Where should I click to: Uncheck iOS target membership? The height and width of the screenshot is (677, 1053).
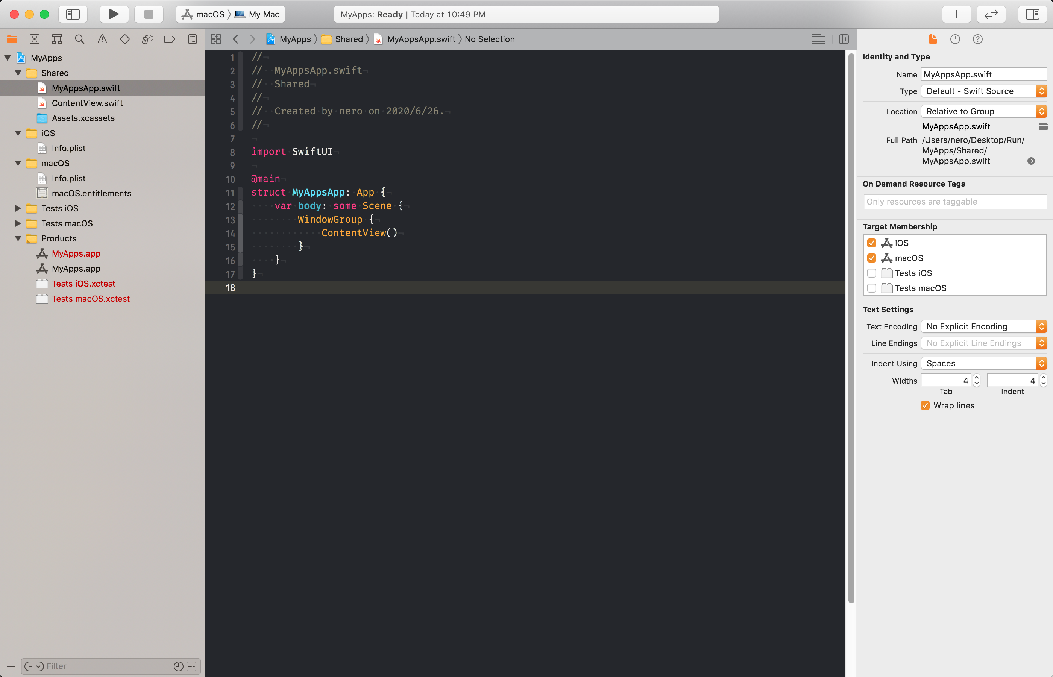click(871, 243)
